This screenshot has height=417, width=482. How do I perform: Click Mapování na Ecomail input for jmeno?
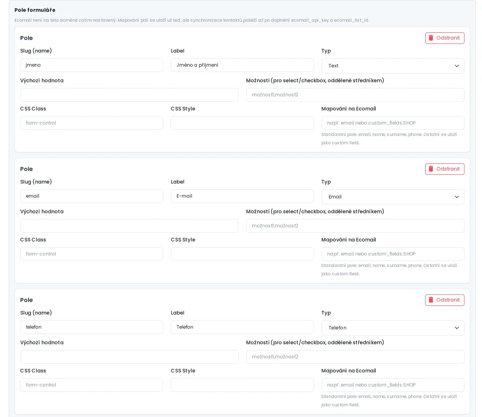click(x=393, y=123)
